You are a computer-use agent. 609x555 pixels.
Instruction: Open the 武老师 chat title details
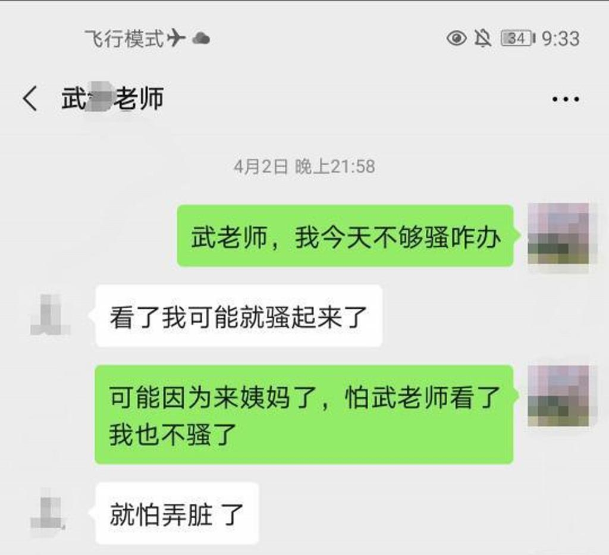click(112, 98)
